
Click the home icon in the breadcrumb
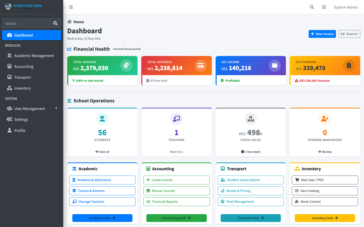pyautogui.click(x=69, y=22)
